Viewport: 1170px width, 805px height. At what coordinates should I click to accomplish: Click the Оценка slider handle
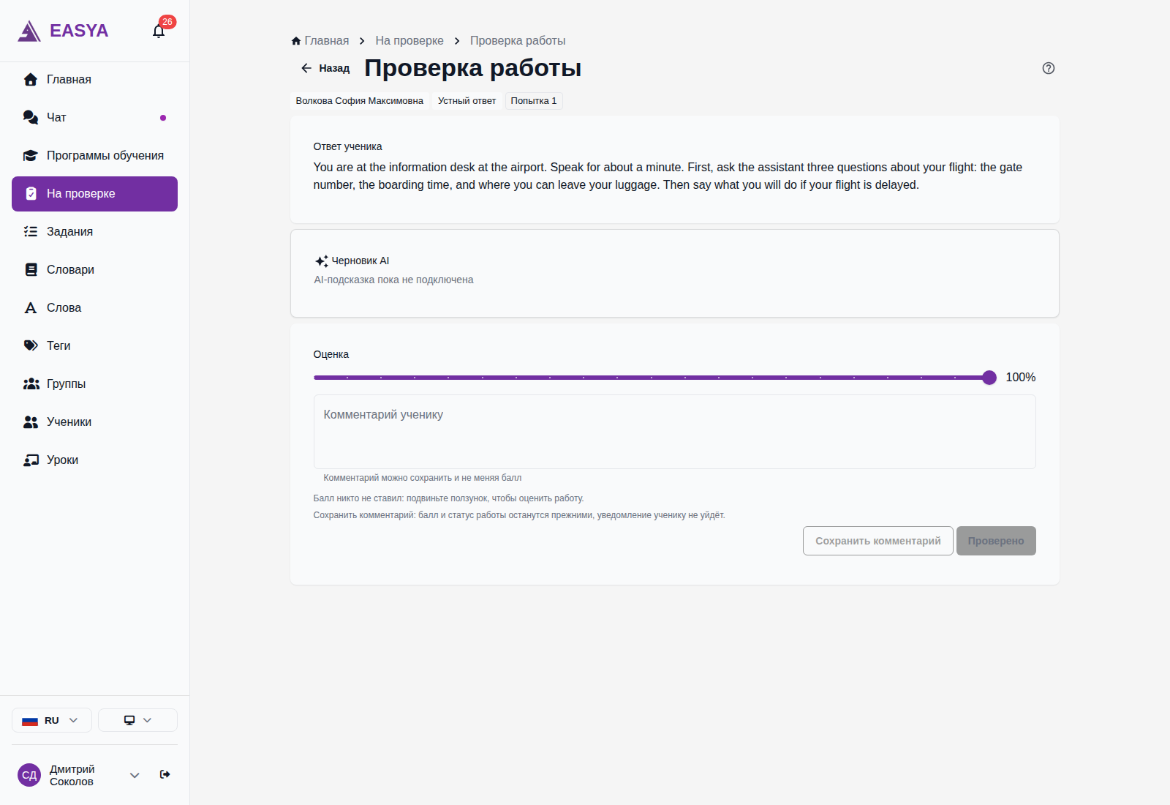coord(989,378)
